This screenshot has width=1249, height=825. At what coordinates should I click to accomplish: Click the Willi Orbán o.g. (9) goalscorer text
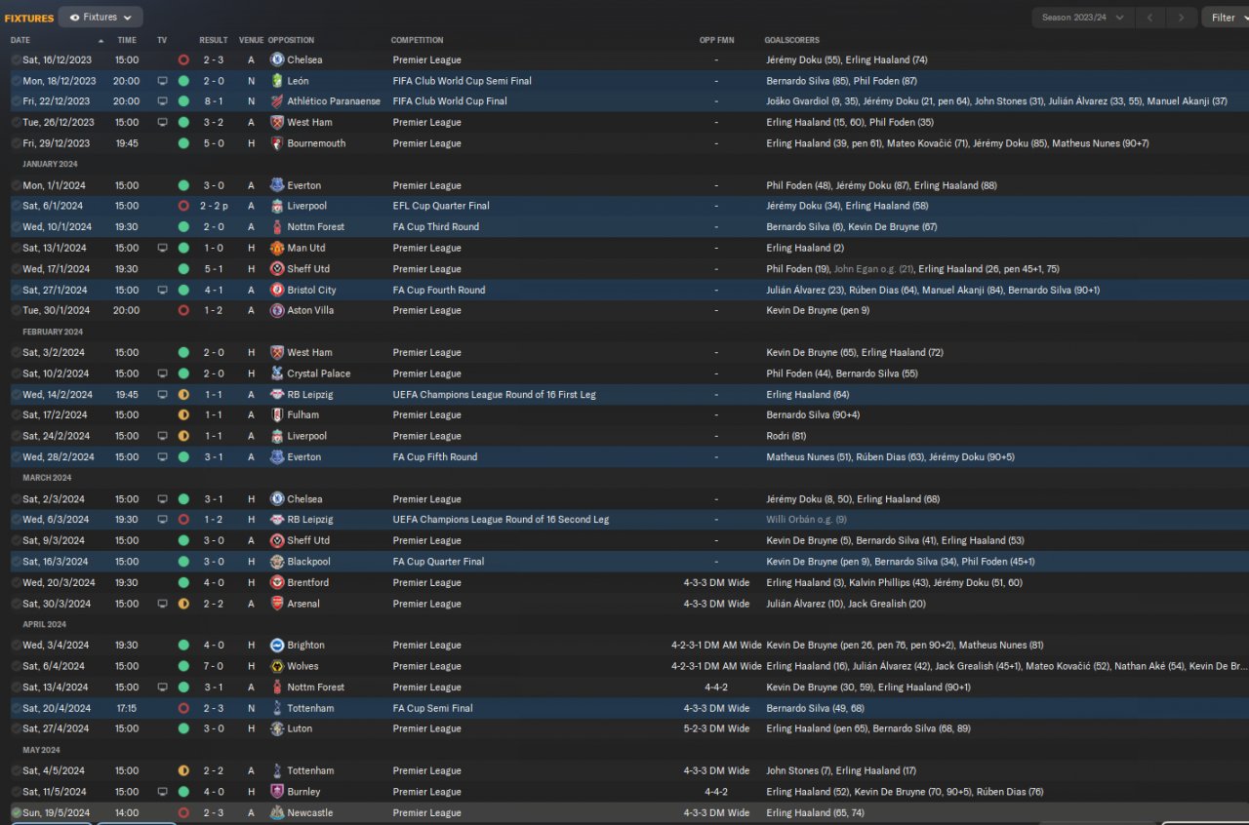coord(807,520)
